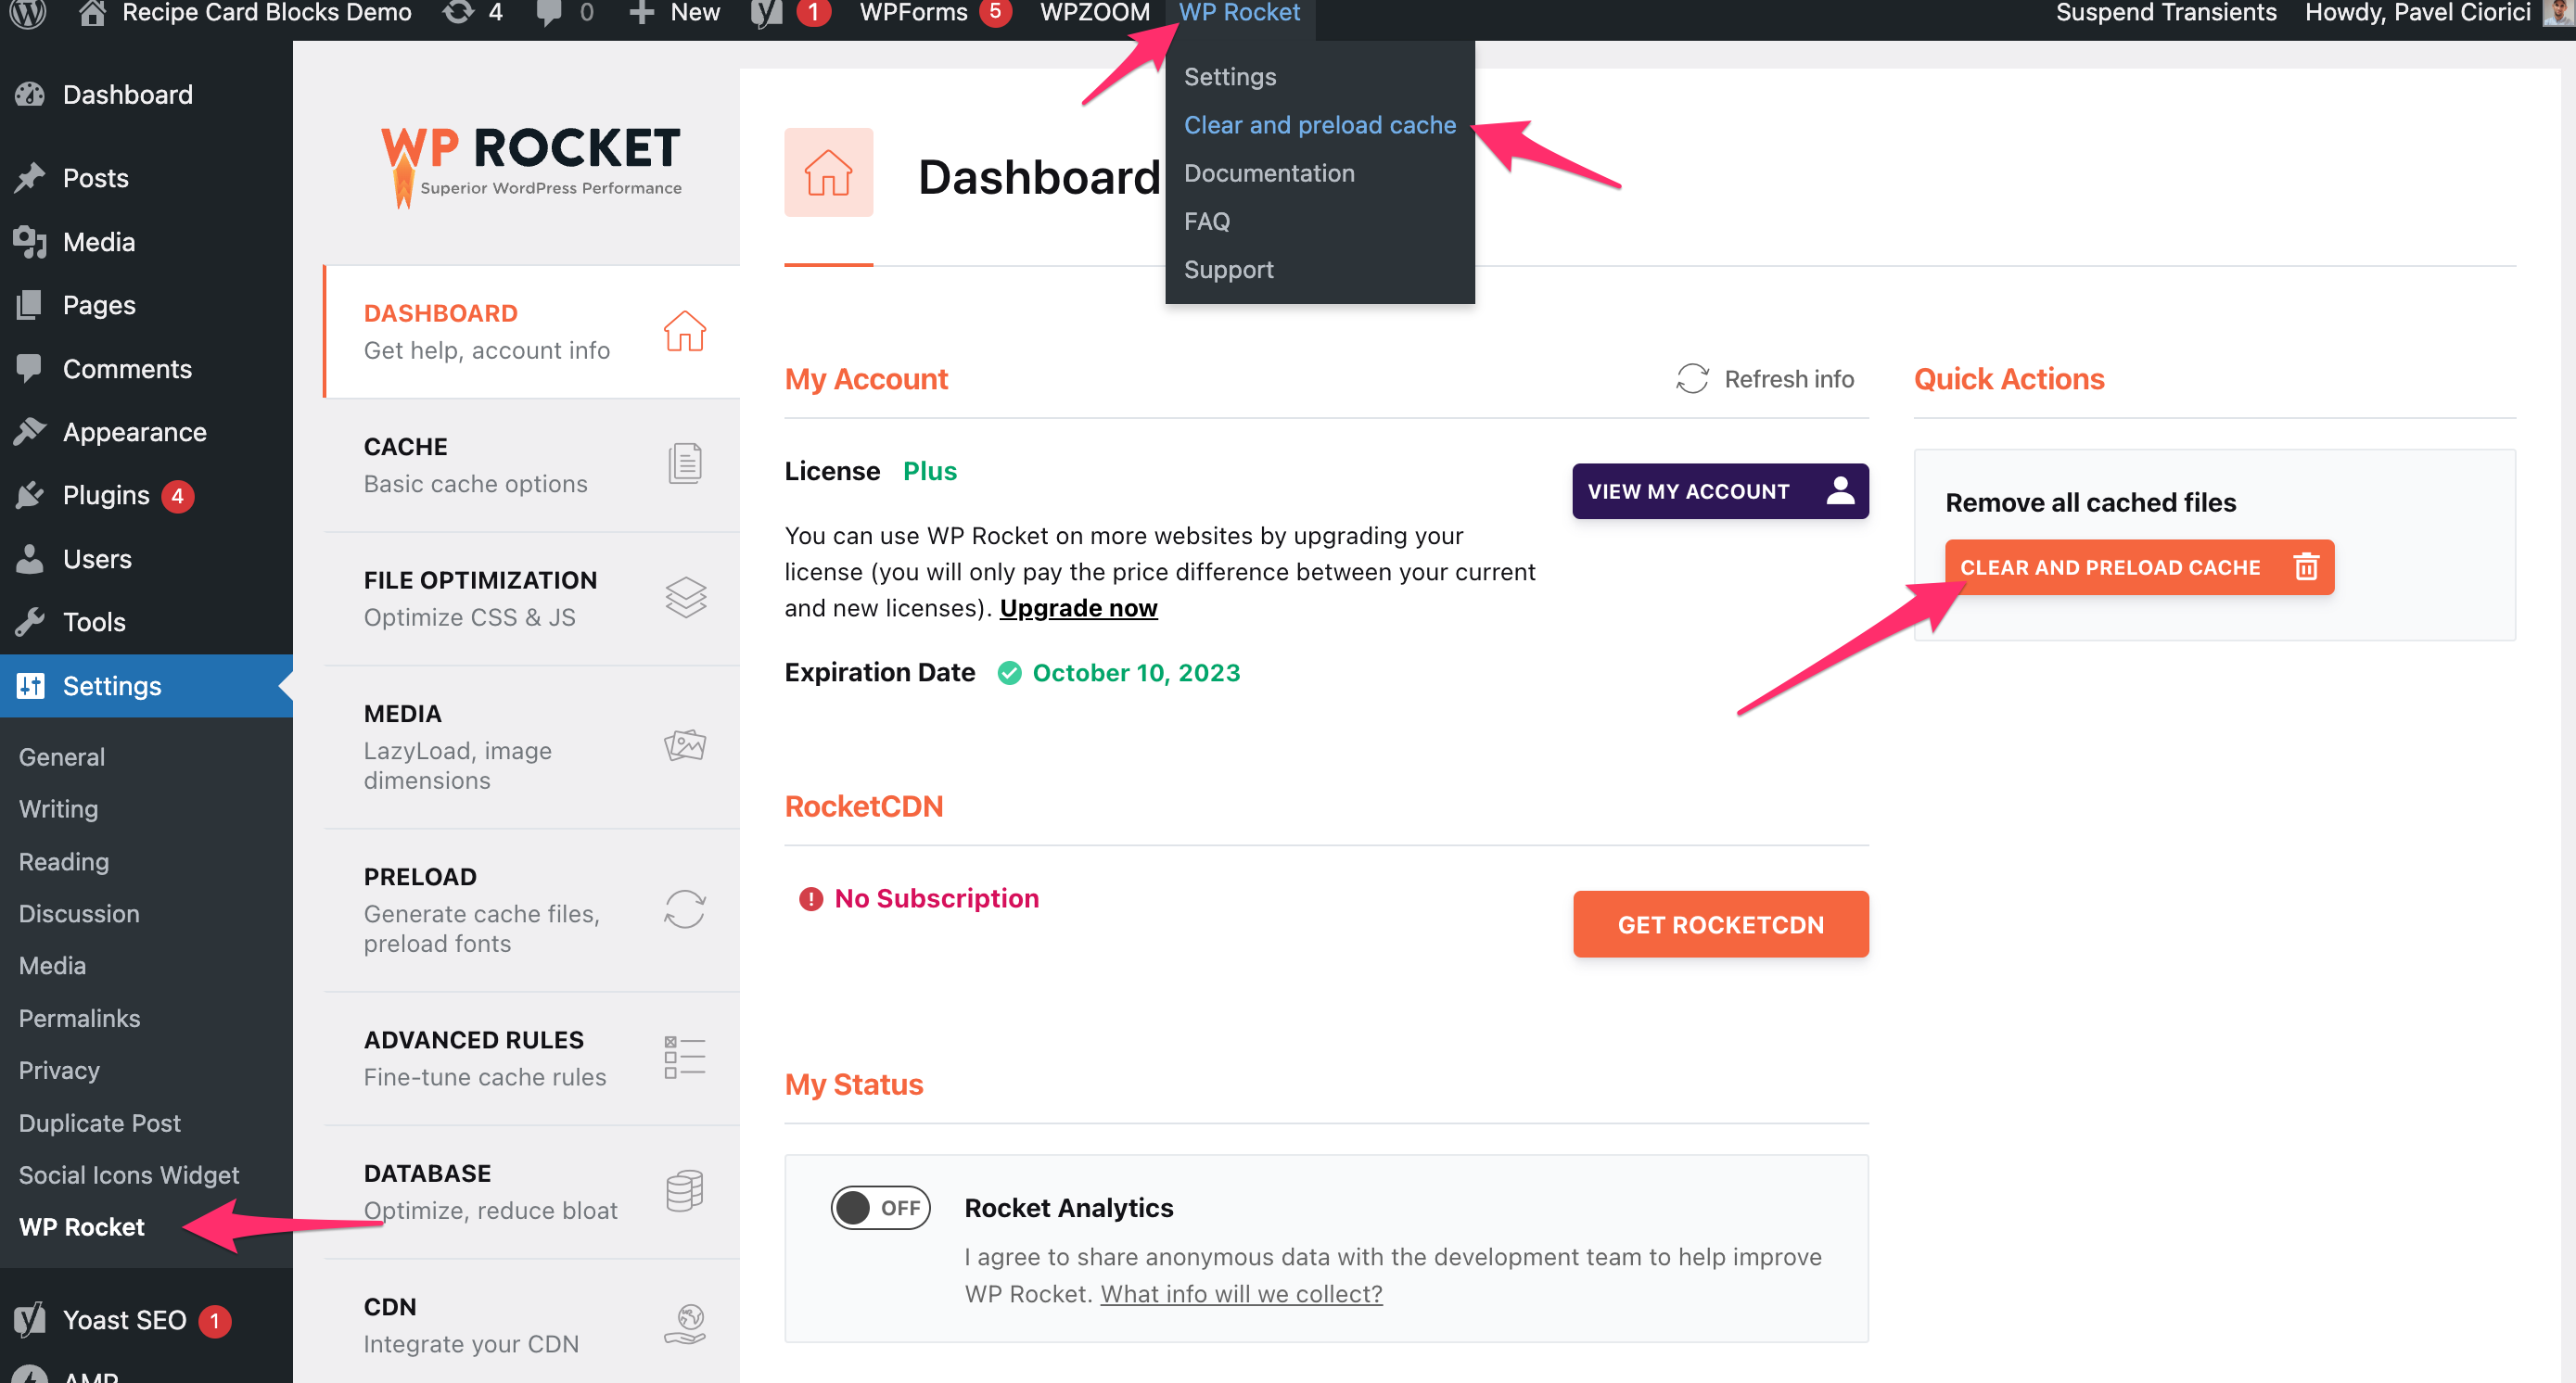The width and height of the screenshot is (2576, 1383).
Task: Click the checklist icon in ADVANCED RULES tab
Action: pyautogui.click(x=685, y=1058)
